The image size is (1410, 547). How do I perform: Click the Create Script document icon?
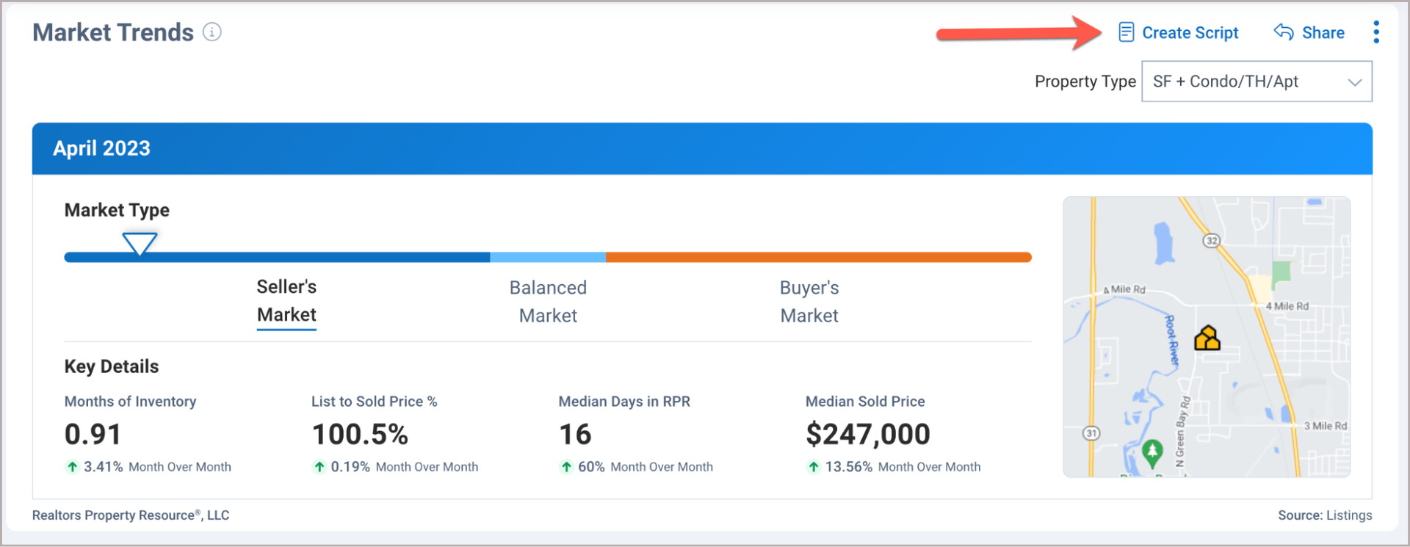(1126, 32)
